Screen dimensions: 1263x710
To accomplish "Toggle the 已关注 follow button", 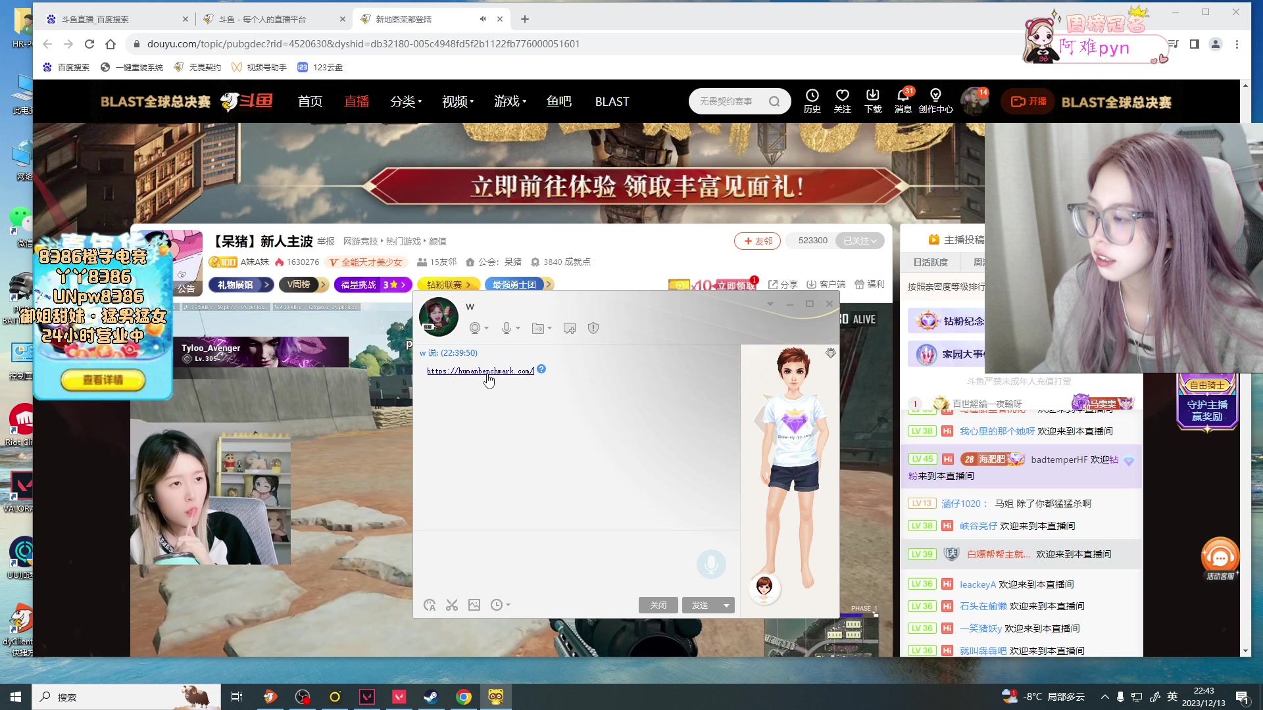I will click(x=860, y=241).
